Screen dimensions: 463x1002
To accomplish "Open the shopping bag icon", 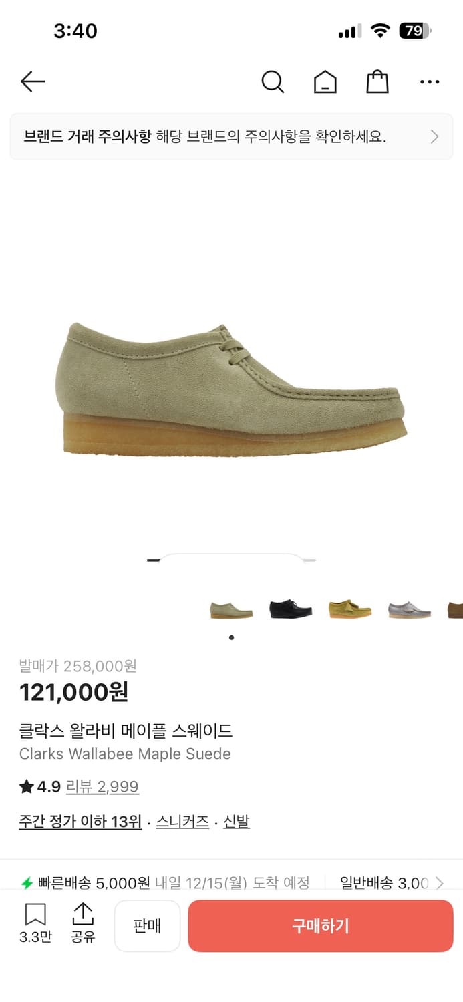I will pyautogui.click(x=377, y=82).
